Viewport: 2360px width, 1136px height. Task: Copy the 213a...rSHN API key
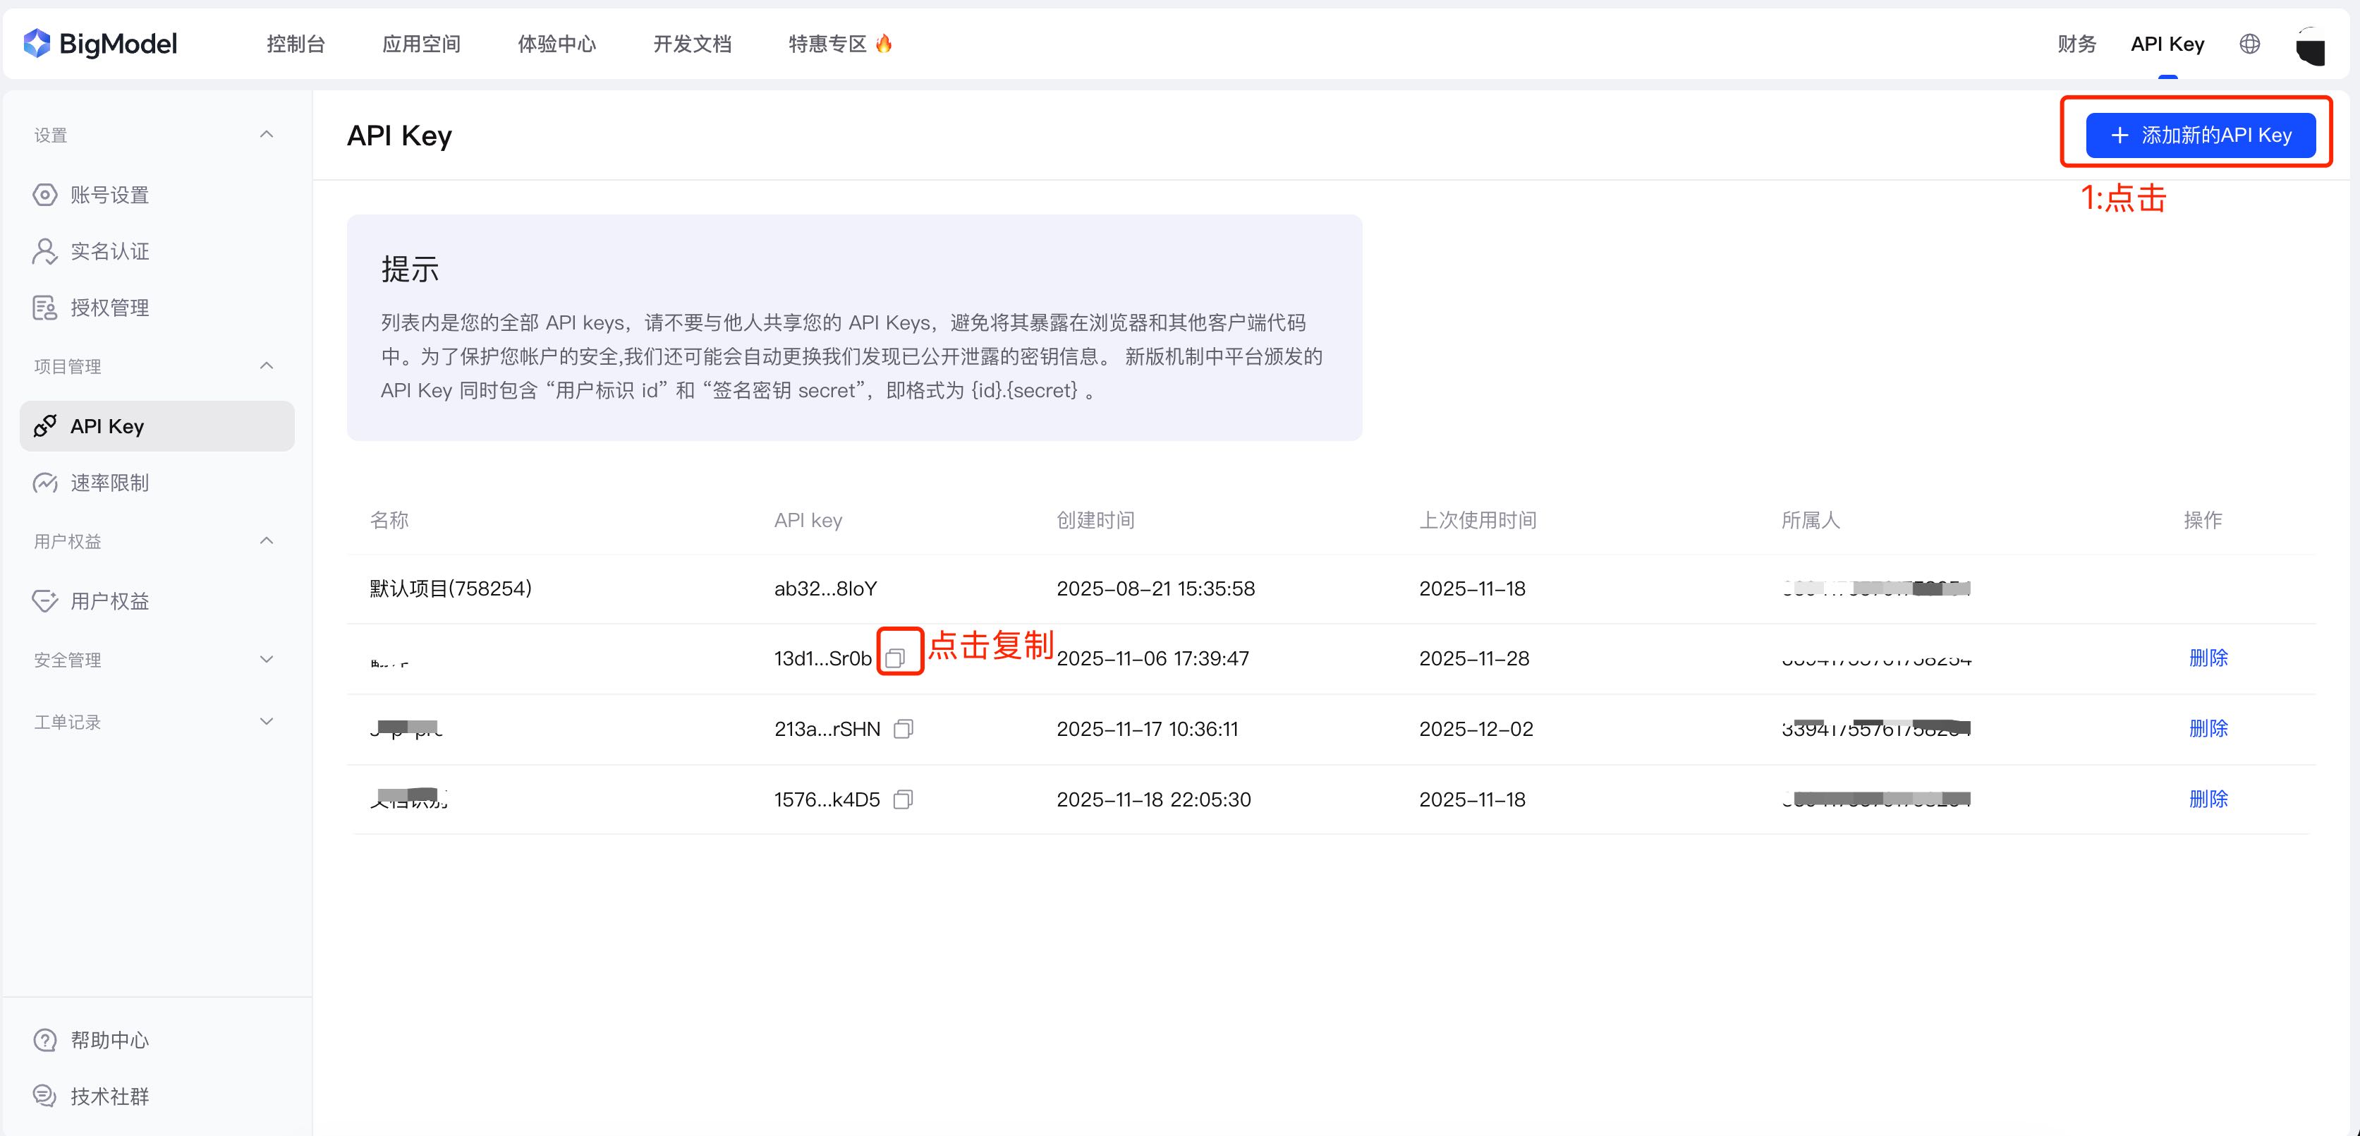pyautogui.click(x=904, y=729)
